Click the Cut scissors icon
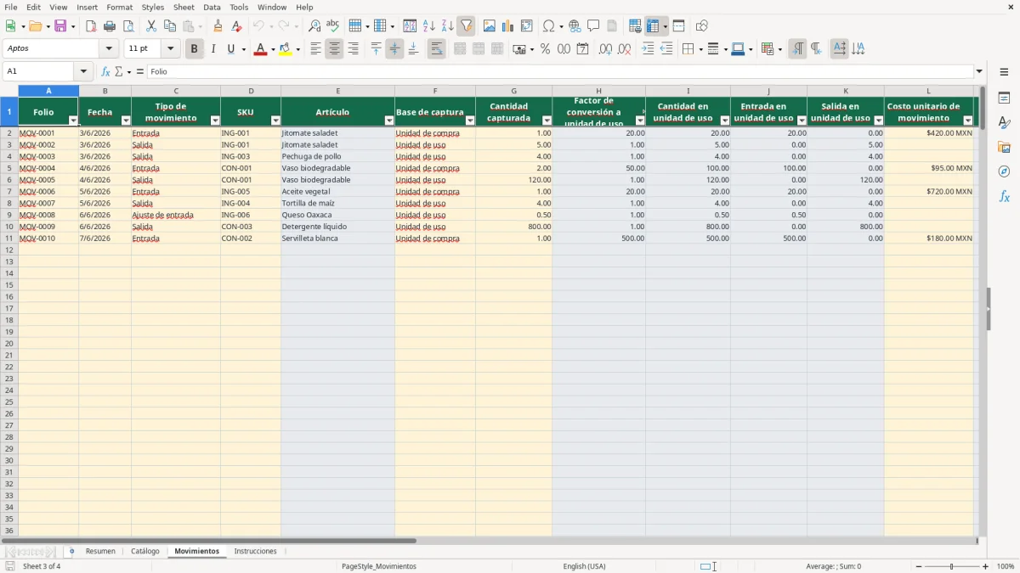The image size is (1020, 573). 151,26
